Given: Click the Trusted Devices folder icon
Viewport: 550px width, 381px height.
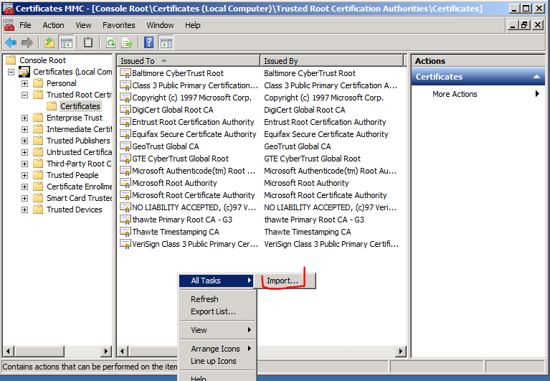Looking at the screenshot, I should (38, 210).
